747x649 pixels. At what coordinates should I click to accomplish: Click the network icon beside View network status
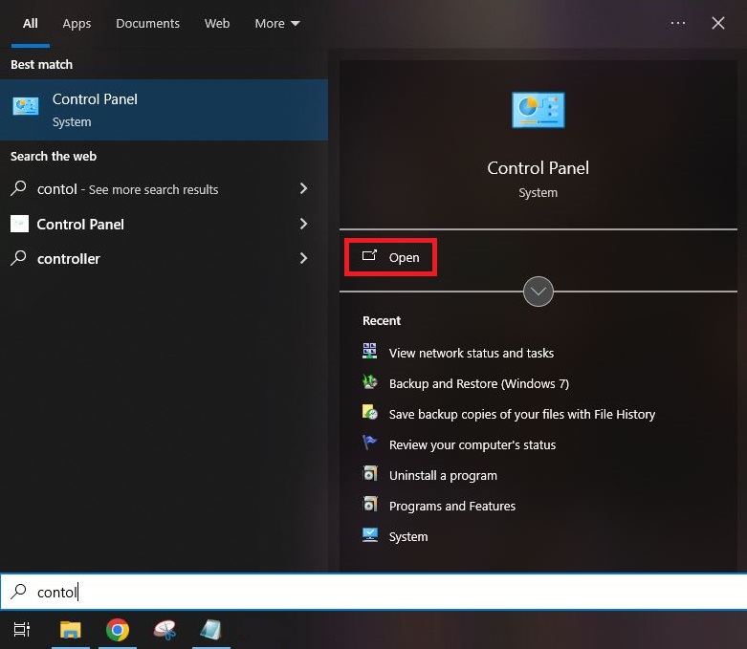pyautogui.click(x=370, y=351)
